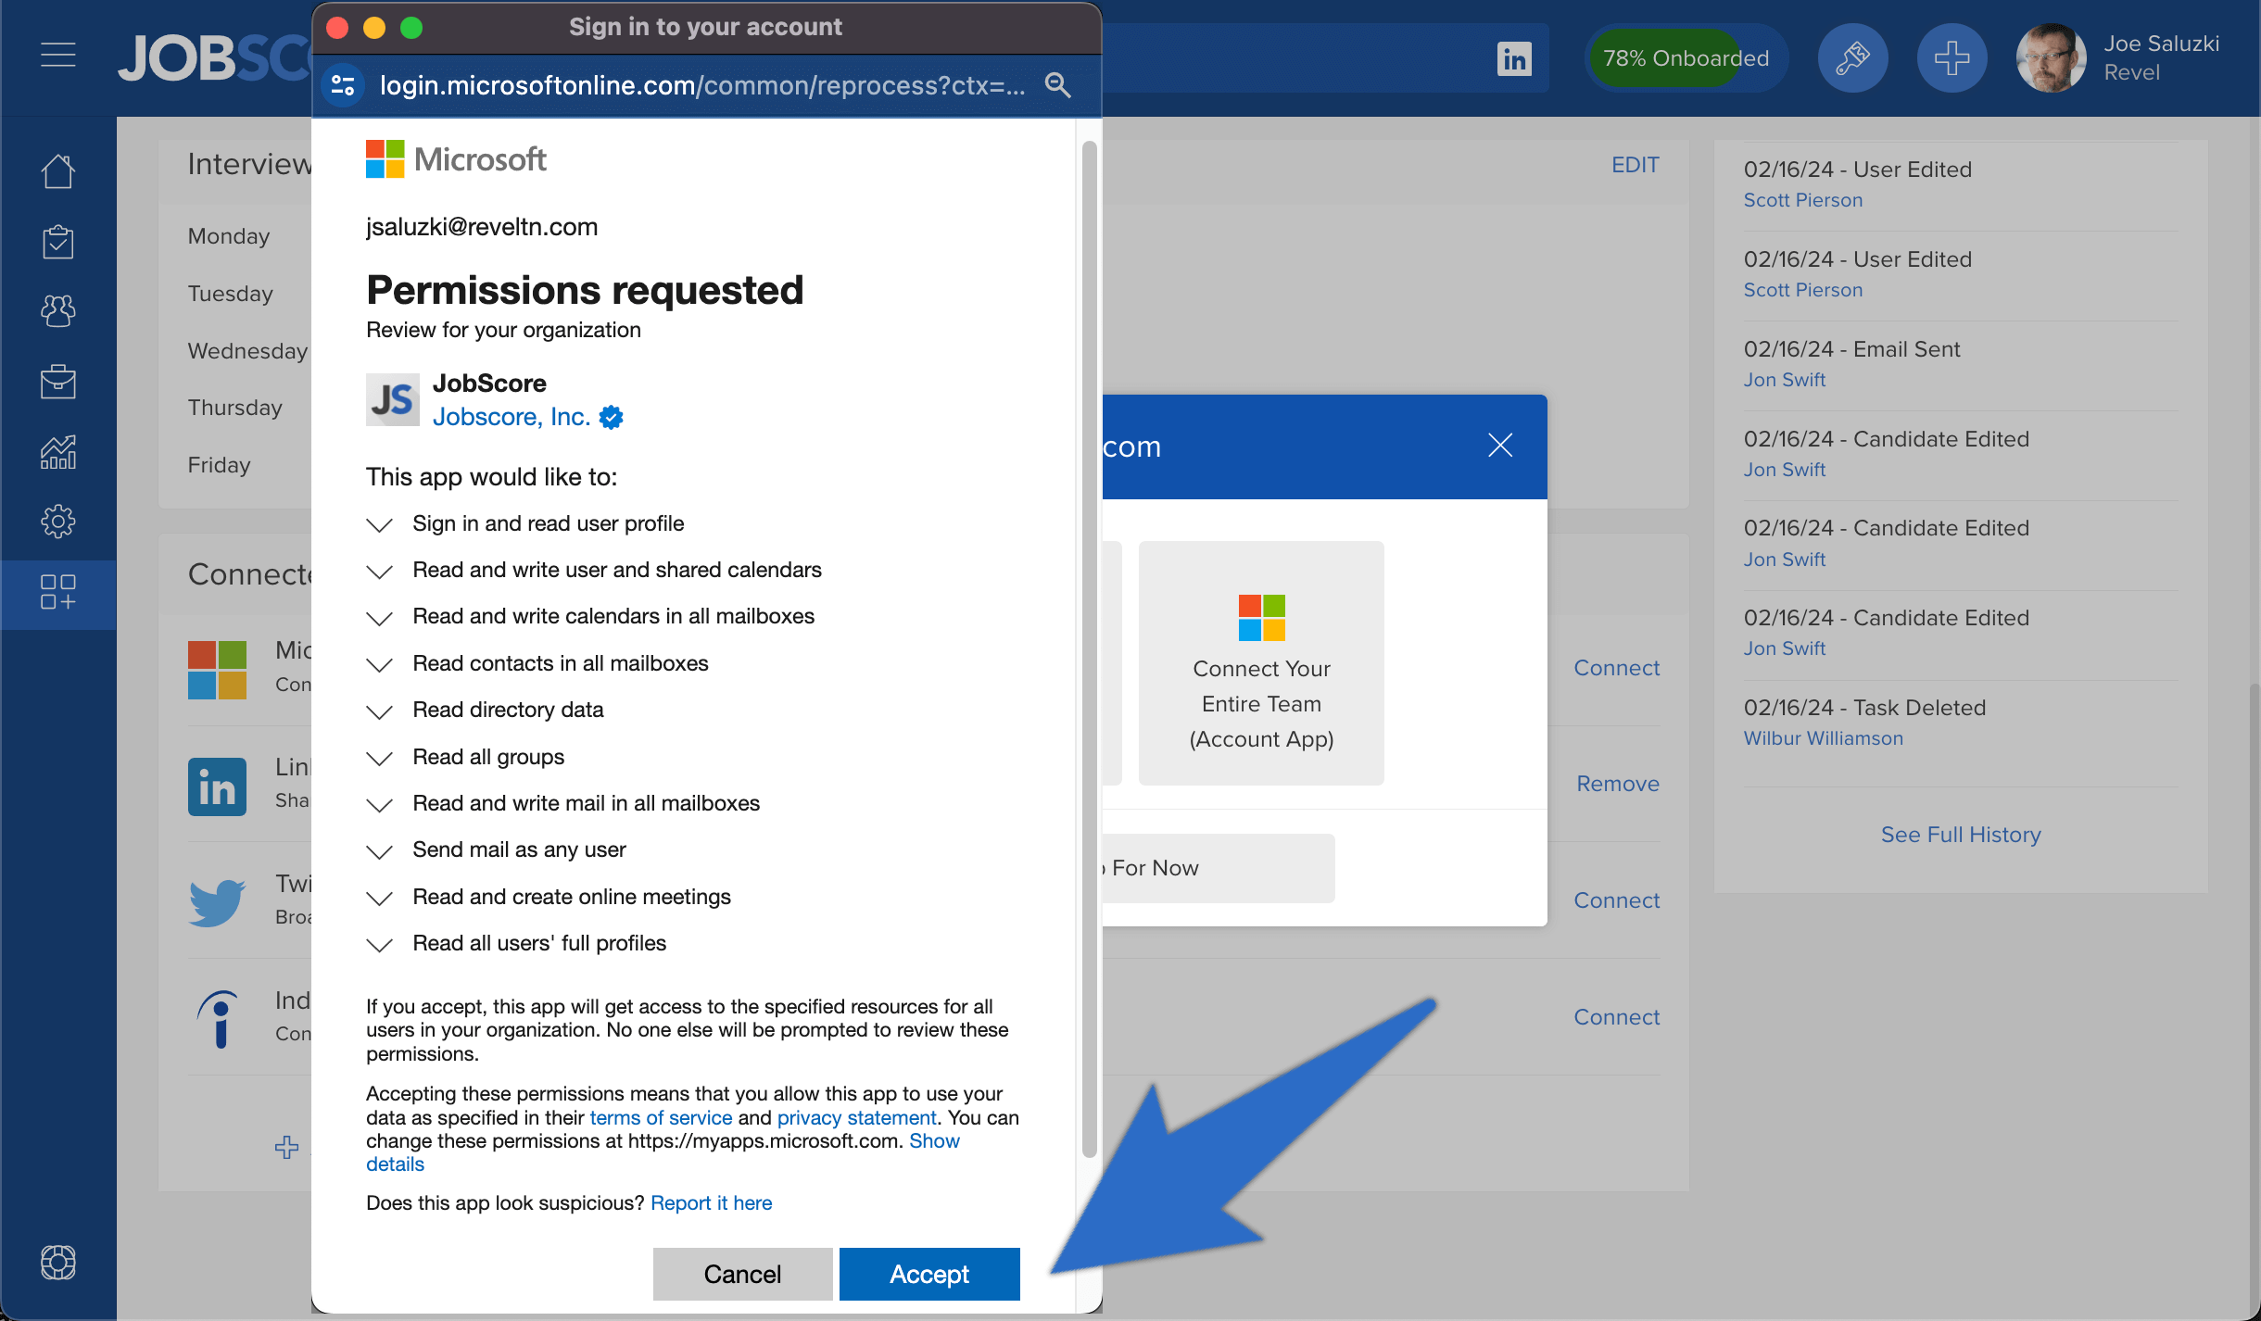This screenshot has width=2261, height=1321.
Task: Click the Indeed logo in apps list
Action: 219,1019
